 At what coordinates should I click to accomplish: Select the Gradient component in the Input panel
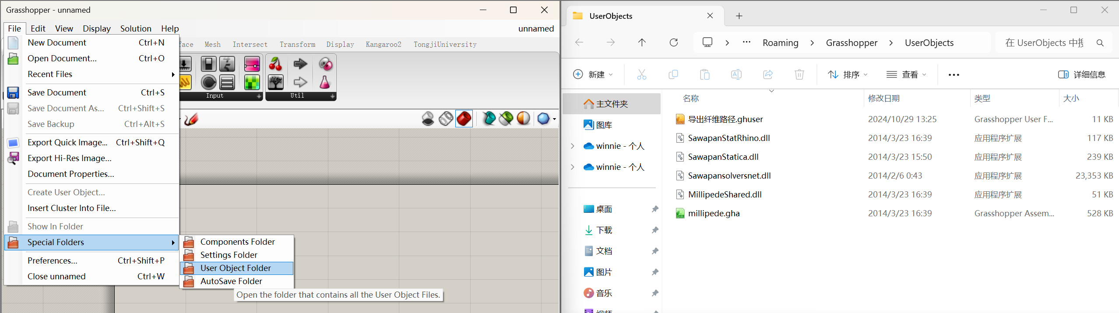(x=252, y=64)
